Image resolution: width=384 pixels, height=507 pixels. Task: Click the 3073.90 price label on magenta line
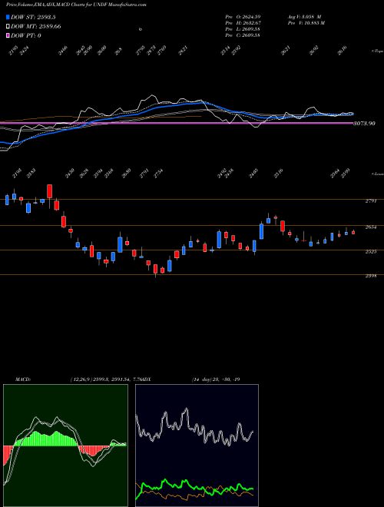[364, 123]
